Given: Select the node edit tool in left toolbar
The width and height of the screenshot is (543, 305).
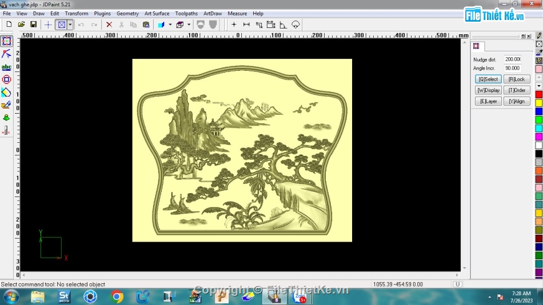Looking at the screenshot, I should [7, 54].
